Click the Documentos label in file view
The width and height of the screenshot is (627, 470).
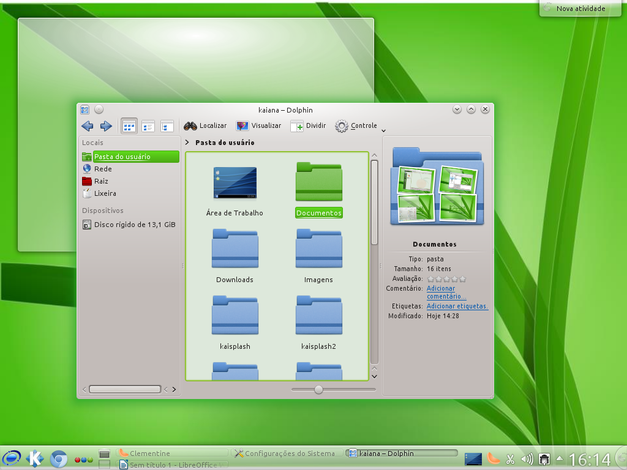(x=318, y=213)
